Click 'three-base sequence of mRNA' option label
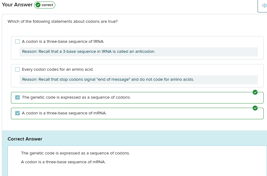This screenshot has width=267, height=176. click(x=64, y=113)
